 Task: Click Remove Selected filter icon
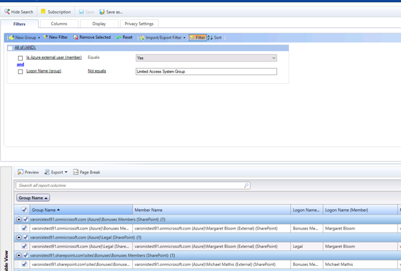(76, 38)
